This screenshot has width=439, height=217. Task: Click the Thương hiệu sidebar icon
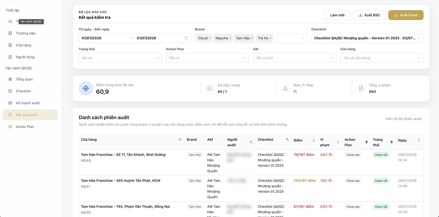[x=10, y=33]
